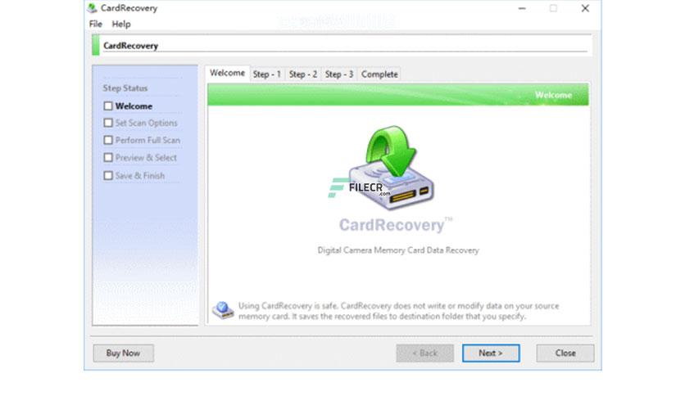
Task: Switch to the Complete tab
Action: 379,74
